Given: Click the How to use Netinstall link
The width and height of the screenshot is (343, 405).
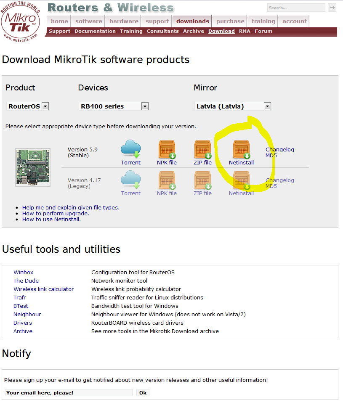Looking at the screenshot, I should [51, 219].
